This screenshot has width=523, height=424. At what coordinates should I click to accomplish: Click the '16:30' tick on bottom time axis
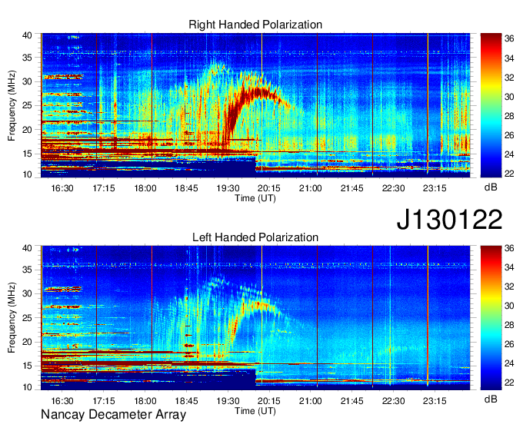(62, 401)
